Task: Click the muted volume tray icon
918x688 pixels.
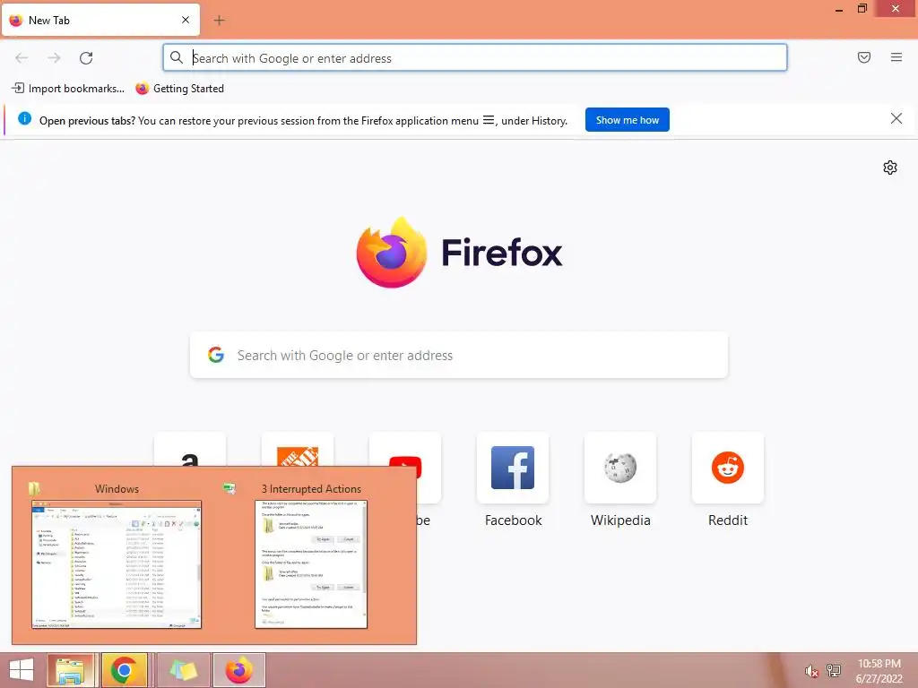Action: pos(811,671)
